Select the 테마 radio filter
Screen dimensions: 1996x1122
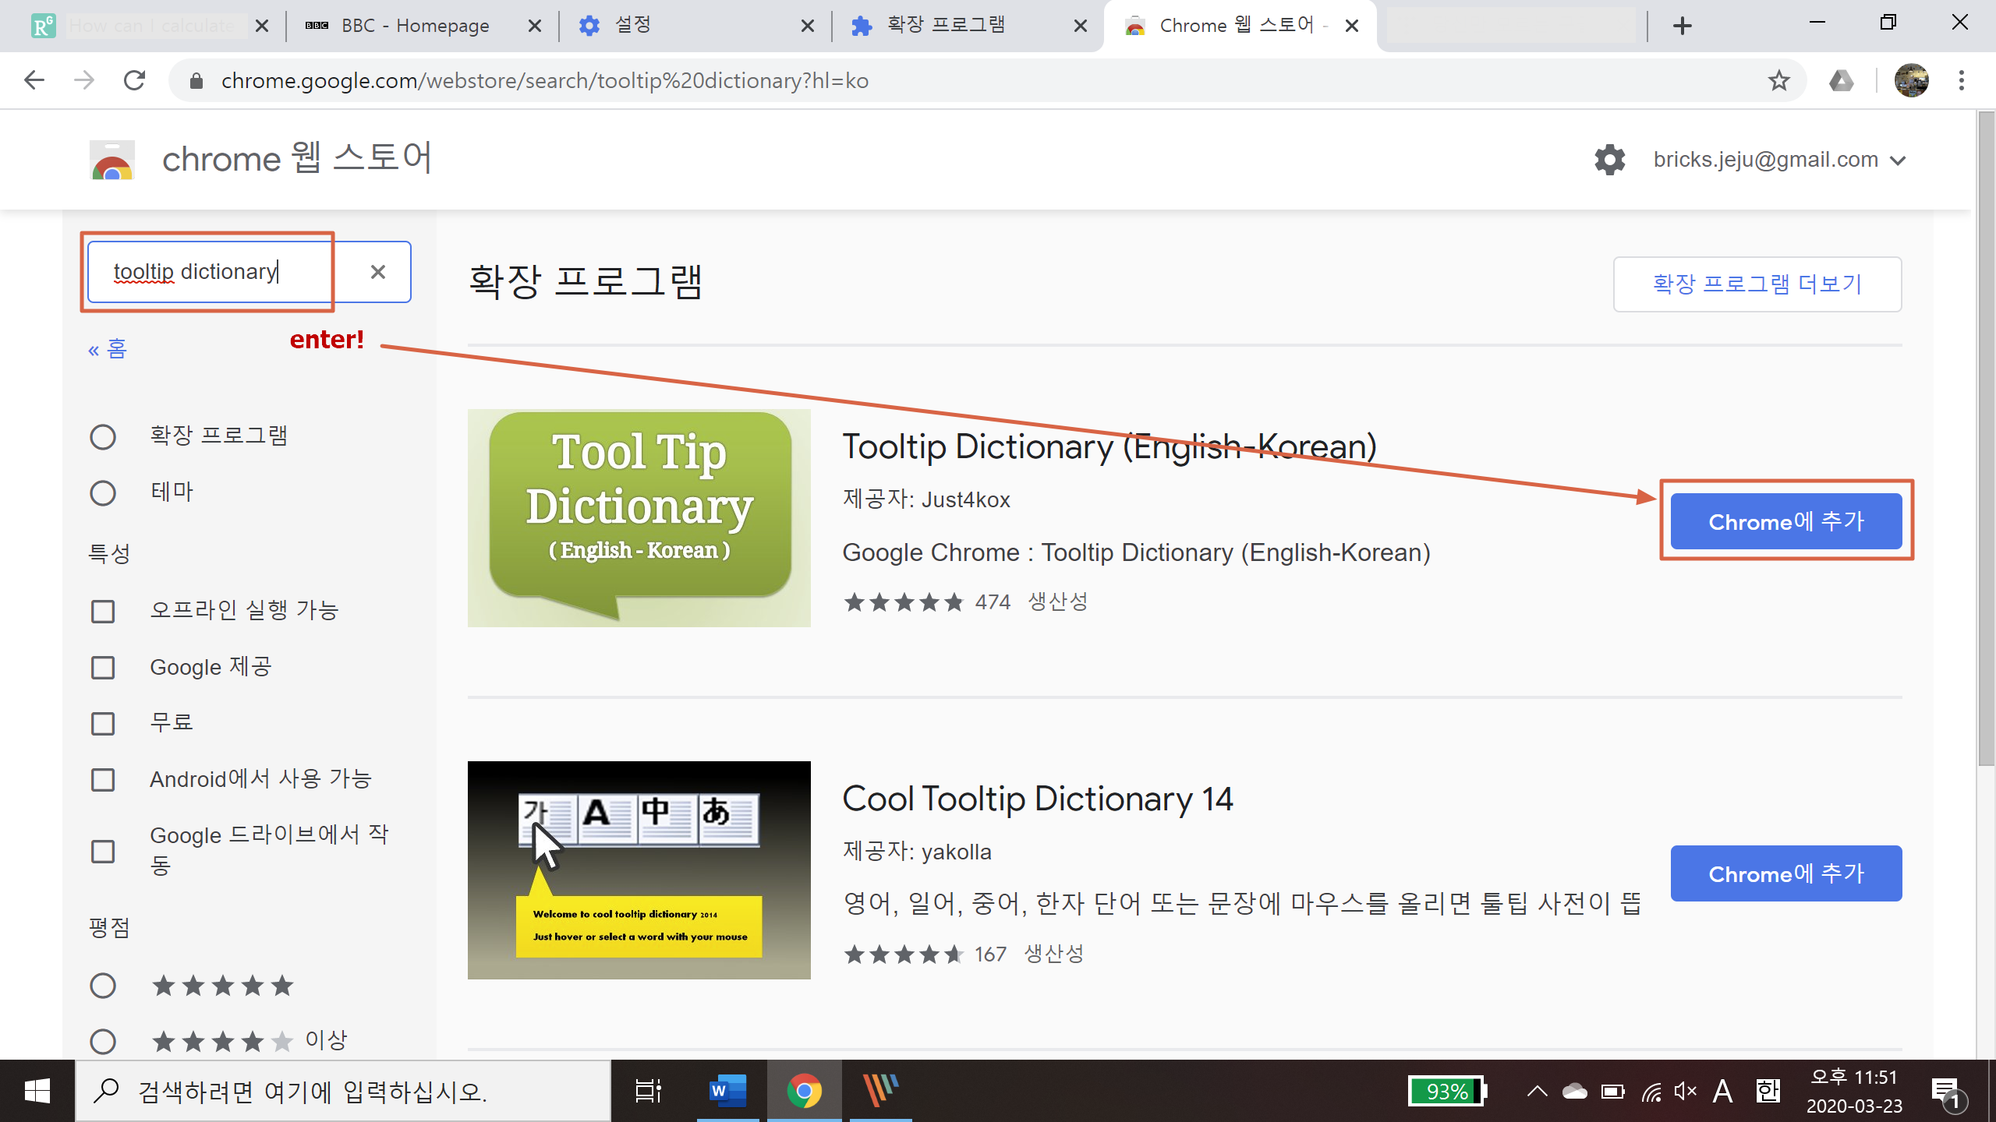click(103, 493)
